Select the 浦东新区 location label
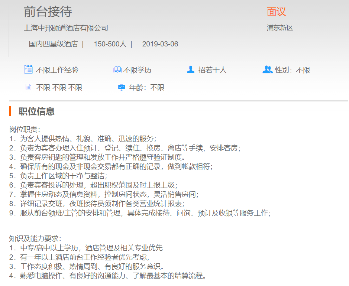 click(x=280, y=28)
